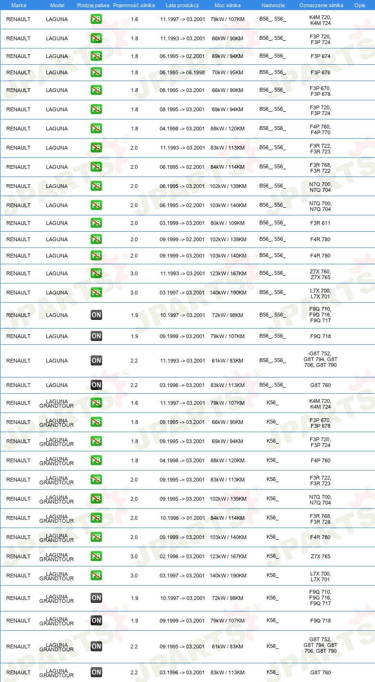
Task: Click petrol icon in Z7X 760, Z7X 765 row
Action: point(96,273)
